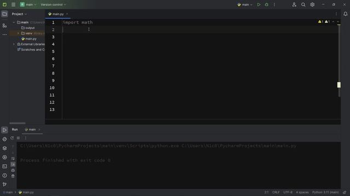The height and width of the screenshot is (196, 350).
Task: Open the Python Packages tool window
Action: coord(4,139)
